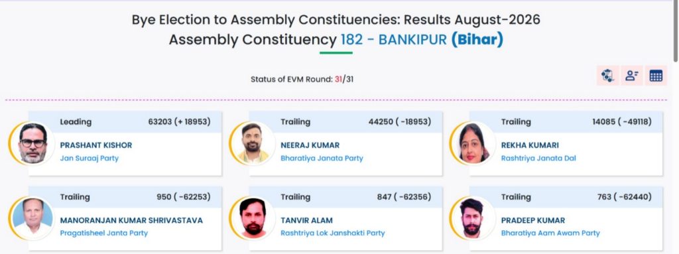Click the PRASHANT KISHOR candidate name
Screen dimensions: 679x254
[96, 145]
